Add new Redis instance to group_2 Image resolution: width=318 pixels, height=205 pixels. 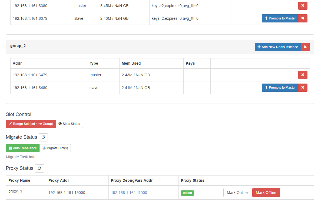tap(278, 47)
